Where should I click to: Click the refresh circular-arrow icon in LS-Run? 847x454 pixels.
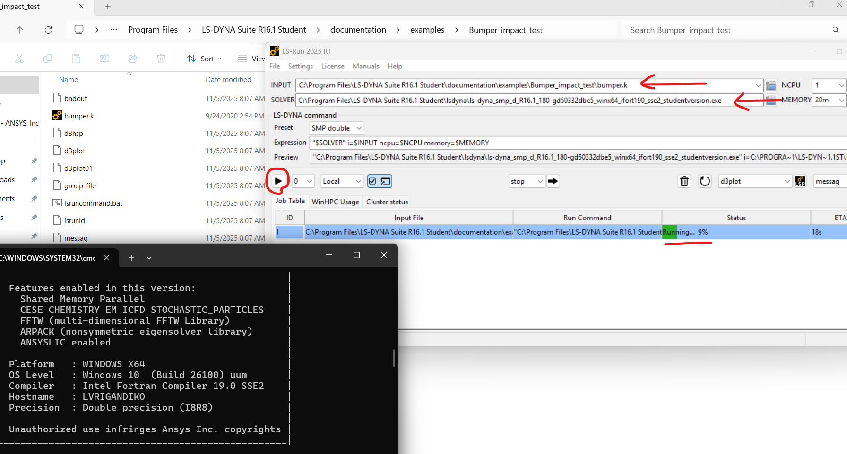coord(705,181)
